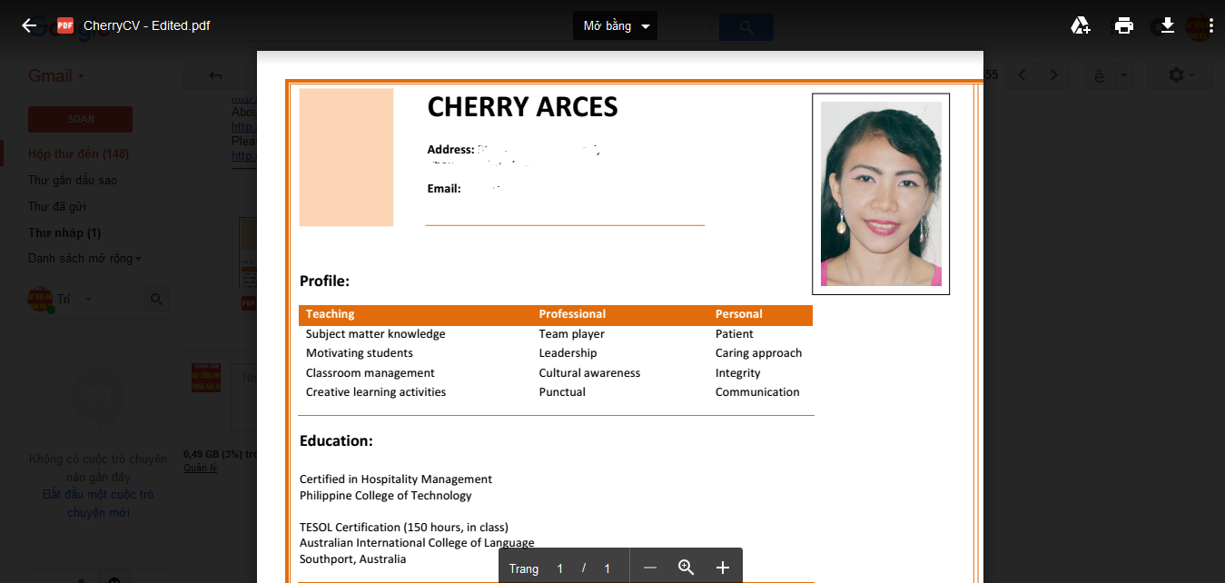This screenshot has width=1225, height=583.
Task: Print the CherryCV PDF document
Action: pyautogui.click(x=1124, y=25)
